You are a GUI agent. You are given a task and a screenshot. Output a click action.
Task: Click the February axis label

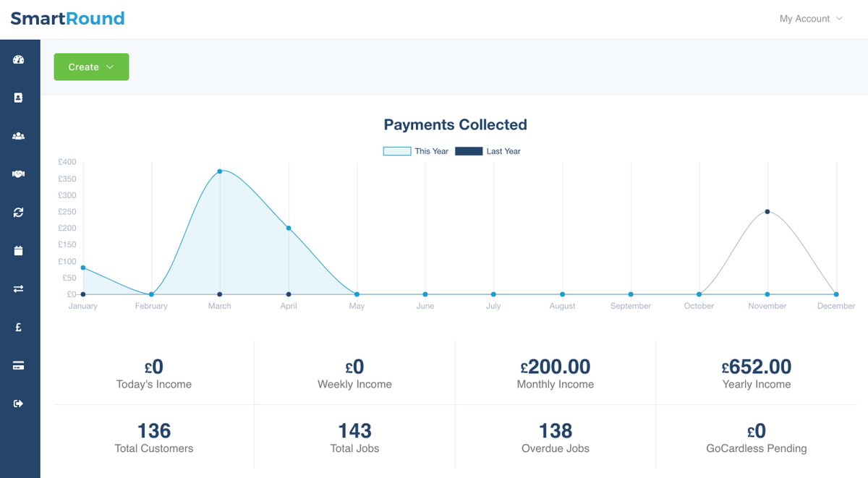(151, 306)
